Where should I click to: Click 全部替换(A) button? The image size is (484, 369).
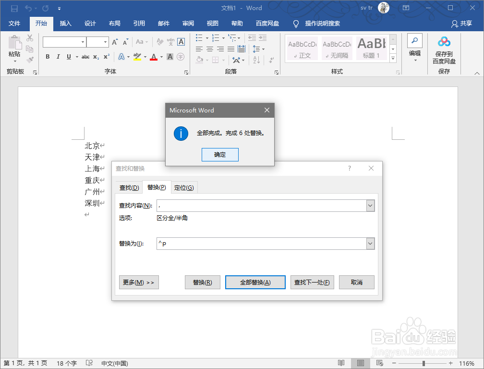pos(255,282)
